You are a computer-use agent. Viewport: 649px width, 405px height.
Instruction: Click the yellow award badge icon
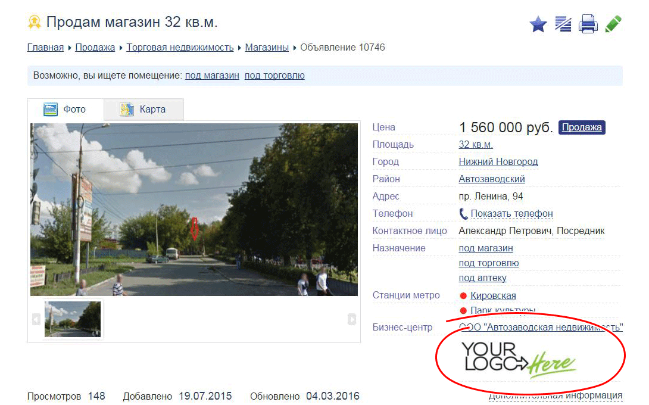click(x=35, y=23)
